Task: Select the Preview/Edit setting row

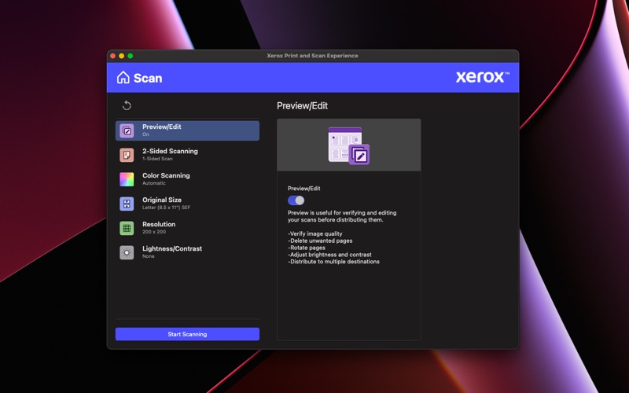Action: coord(187,130)
